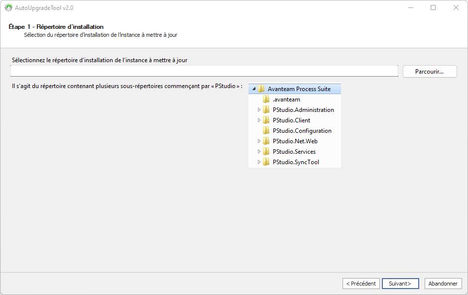
Task: Go back with the <Précédent button
Action: tap(361, 284)
